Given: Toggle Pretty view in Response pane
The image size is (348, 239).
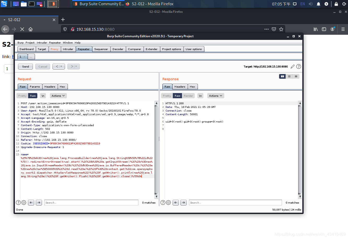Looking at the screenshot, I should (167, 96).
